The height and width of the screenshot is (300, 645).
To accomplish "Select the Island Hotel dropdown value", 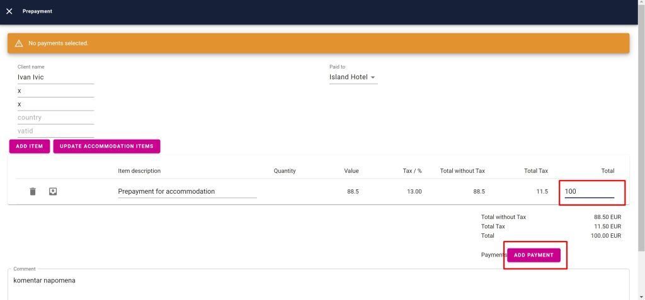I will click(348, 77).
